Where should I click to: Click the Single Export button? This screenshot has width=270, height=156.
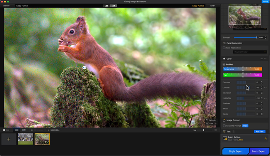pos(235,151)
